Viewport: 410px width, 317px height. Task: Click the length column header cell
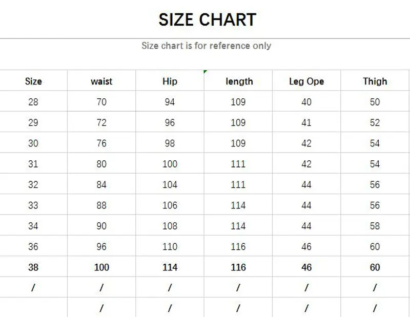(x=239, y=81)
